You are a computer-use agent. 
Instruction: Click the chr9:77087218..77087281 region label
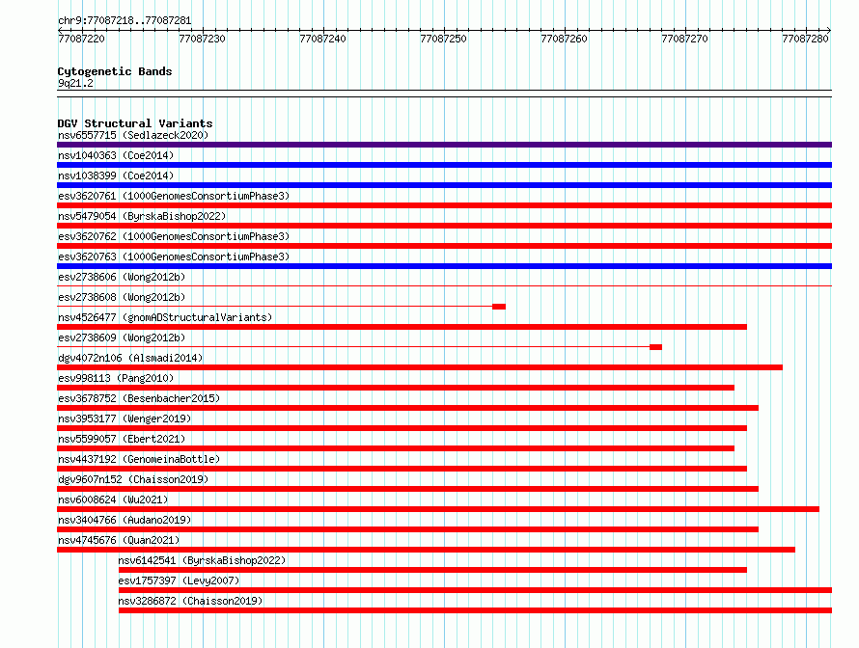tap(125, 21)
